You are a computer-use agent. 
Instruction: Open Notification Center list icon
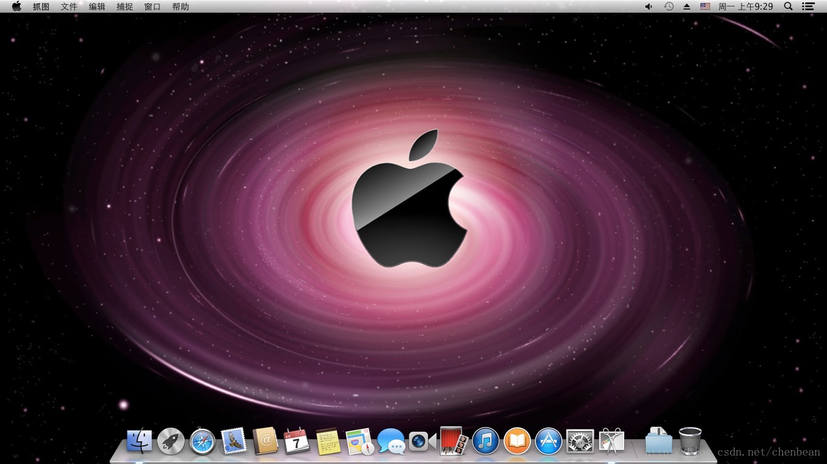(x=808, y=6)
